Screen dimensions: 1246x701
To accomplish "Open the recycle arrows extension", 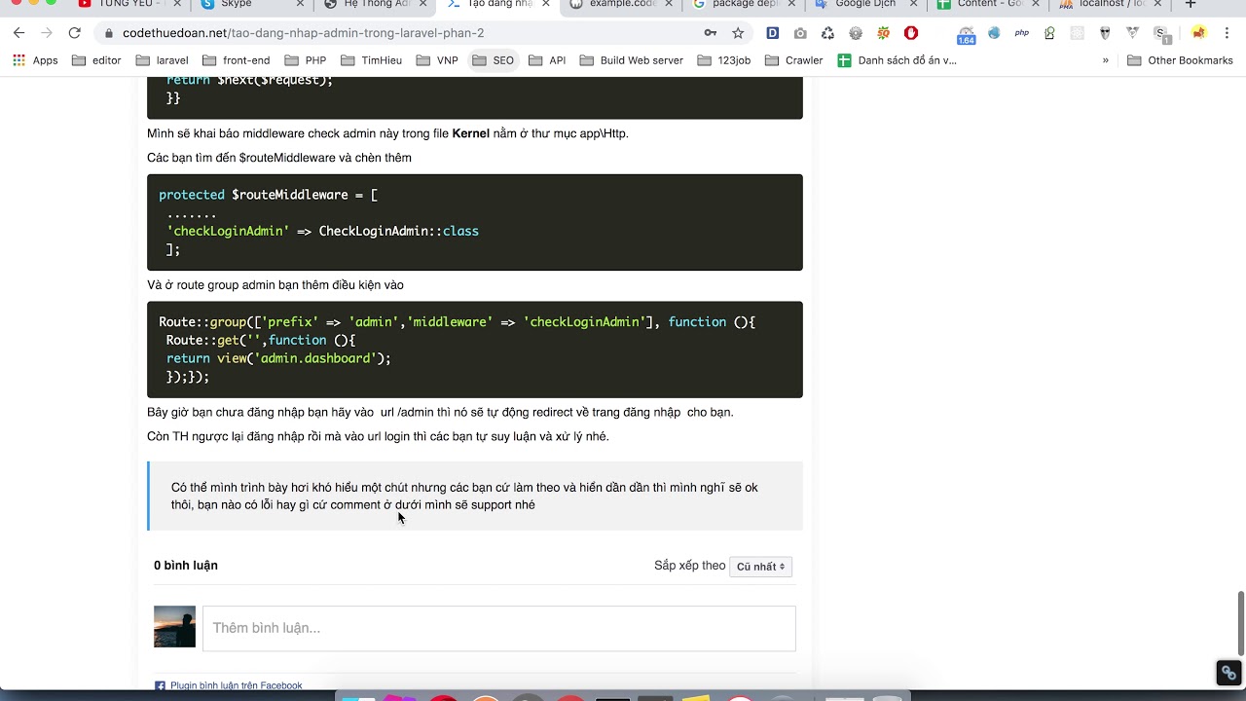I will tap(827, 33).
